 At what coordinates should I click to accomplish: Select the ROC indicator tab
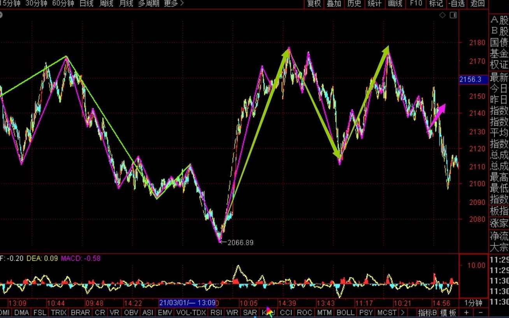point(304,313)
